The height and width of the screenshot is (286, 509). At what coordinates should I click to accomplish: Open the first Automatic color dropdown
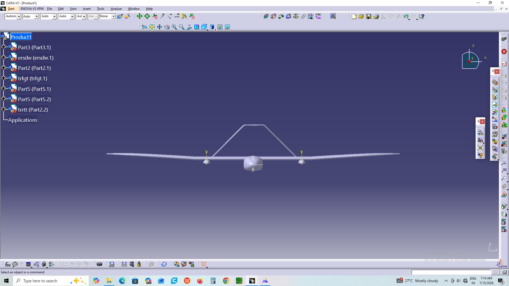click(19, 17)
